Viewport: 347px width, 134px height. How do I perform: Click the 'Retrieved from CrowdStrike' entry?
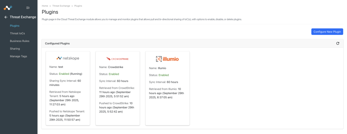117,92
